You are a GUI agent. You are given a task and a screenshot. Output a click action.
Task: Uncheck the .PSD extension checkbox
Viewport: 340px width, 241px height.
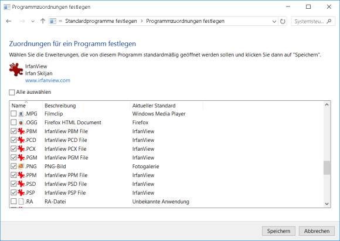pos(13,184)
